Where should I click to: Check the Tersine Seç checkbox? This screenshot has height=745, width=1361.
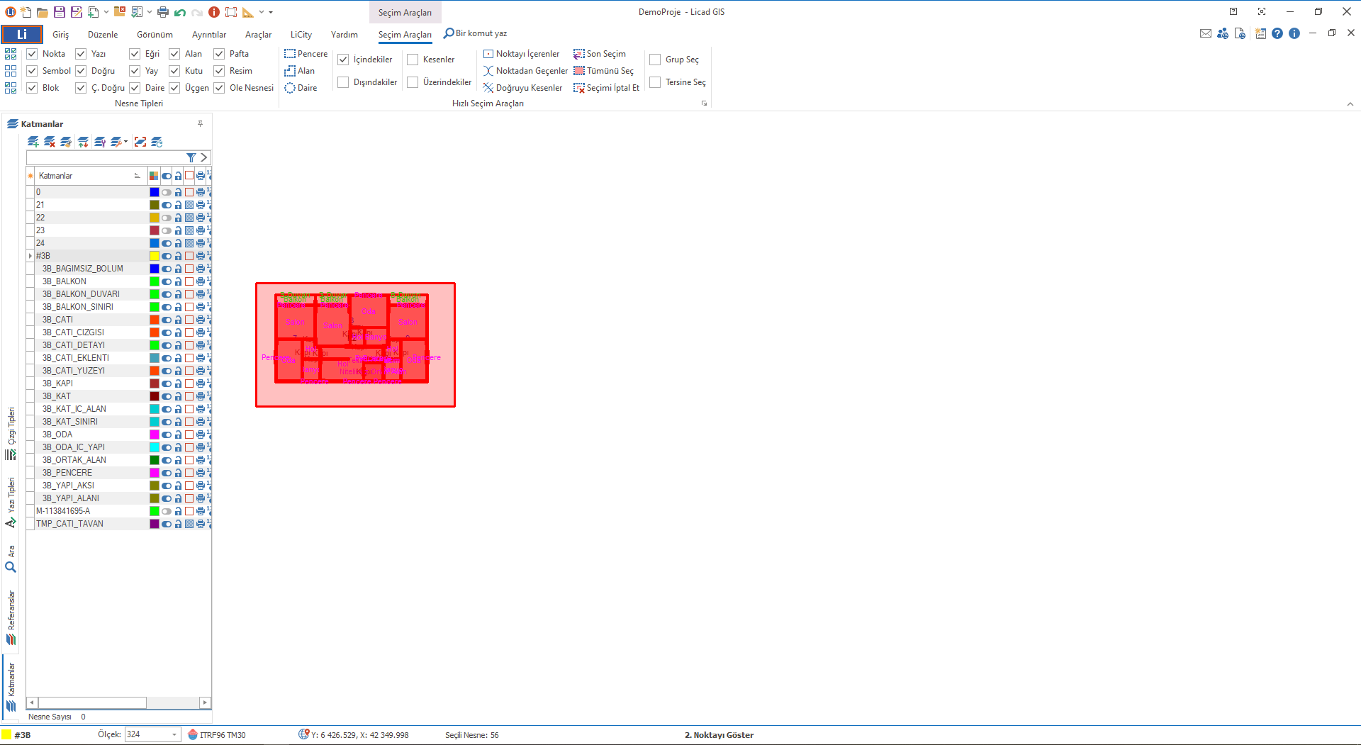(655, 82)
